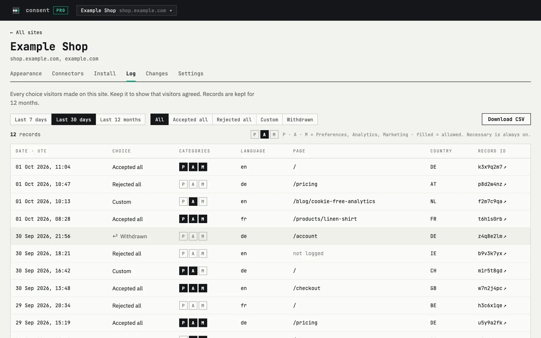The image size is (541, 338).
Task: Click the unfilled M badge in the 16:42 Custom row
Action: [x=203, y=271]
